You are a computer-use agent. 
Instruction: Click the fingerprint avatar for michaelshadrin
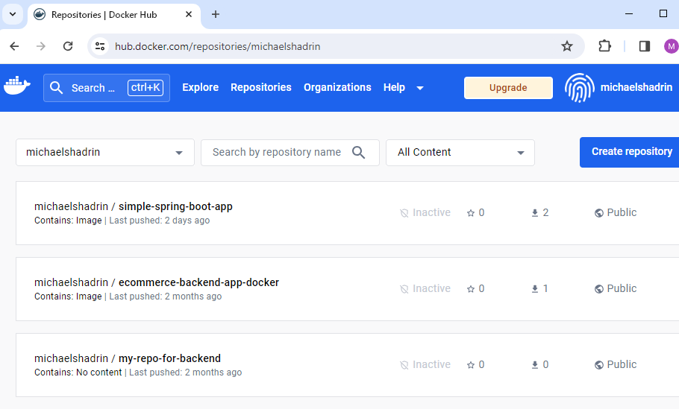pos(580,88)
